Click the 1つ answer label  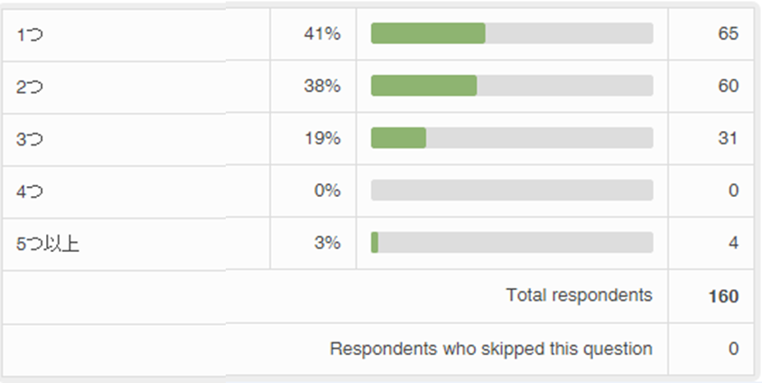[30, 34]
